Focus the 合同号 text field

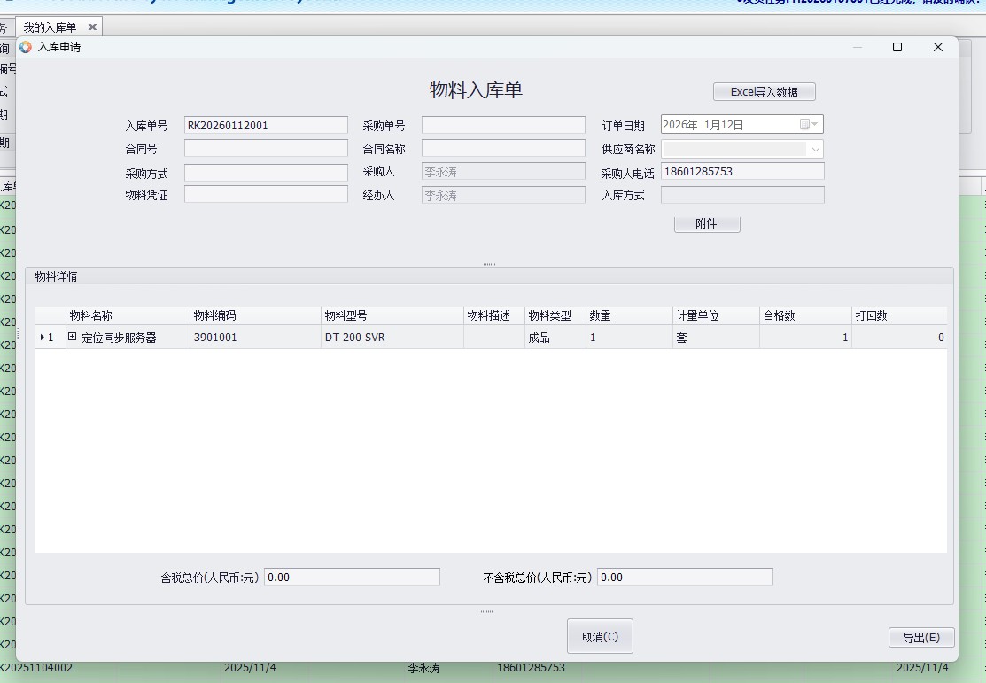coord(266,149)
